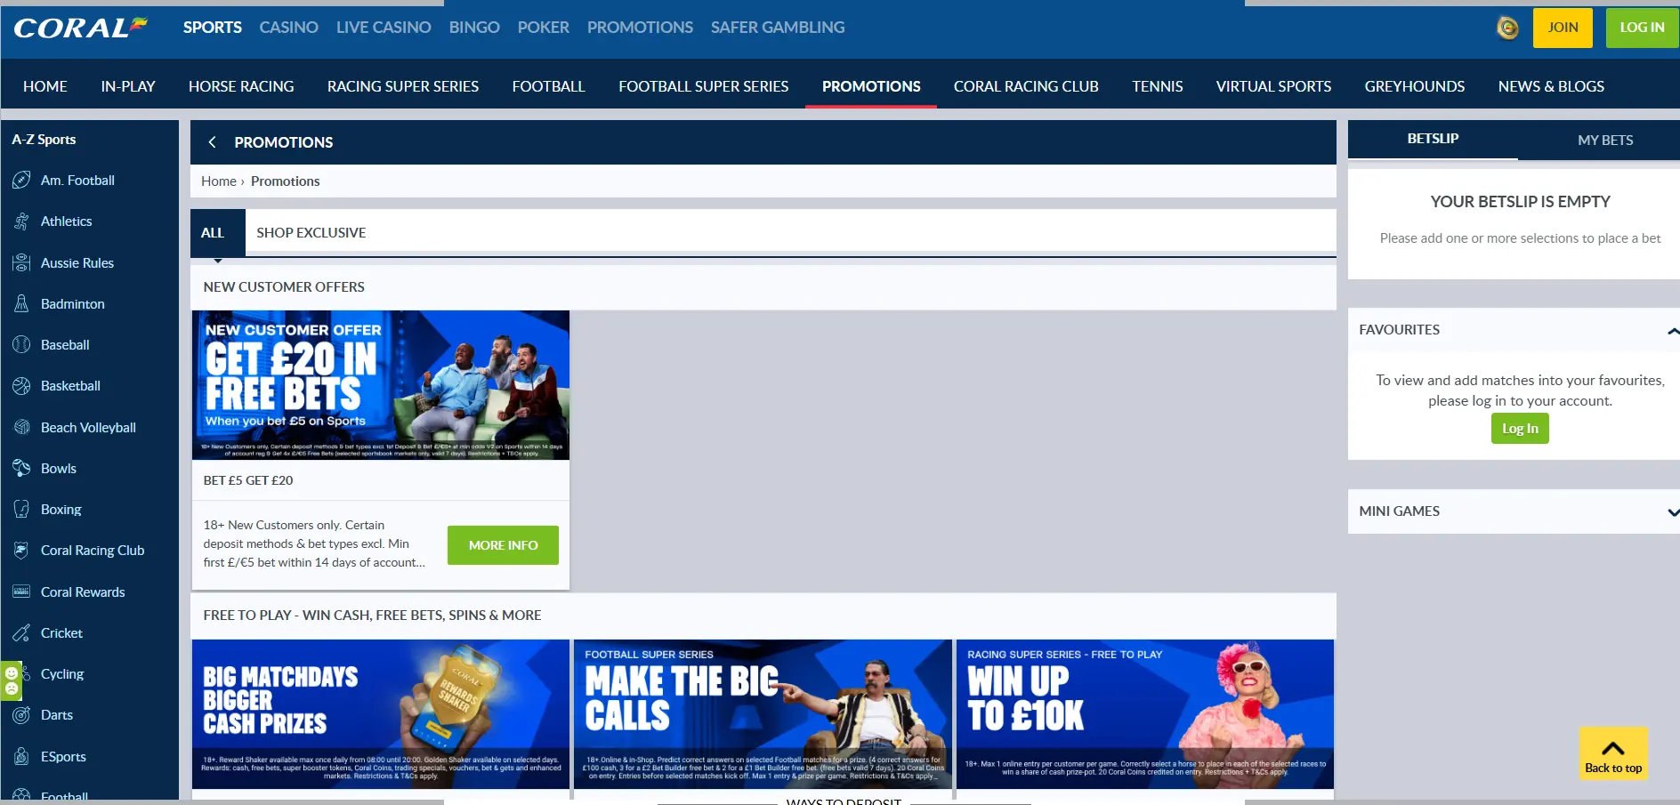
Task: Click the Coral Rewards icon
Action: (x=21, y=592)
